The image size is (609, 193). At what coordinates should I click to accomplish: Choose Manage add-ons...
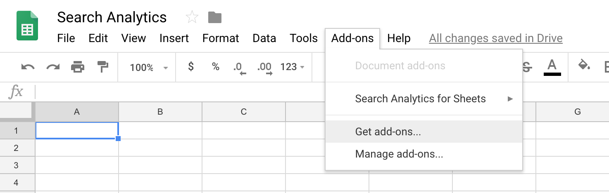click(424, 154)
